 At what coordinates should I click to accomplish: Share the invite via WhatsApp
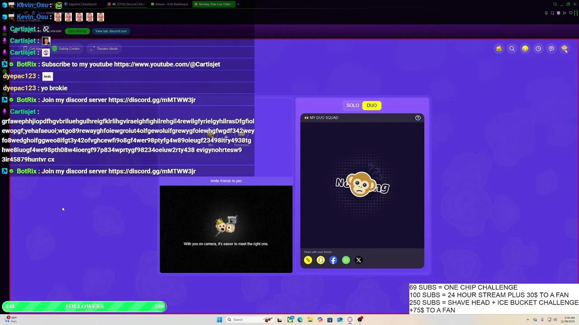(346, 260)
